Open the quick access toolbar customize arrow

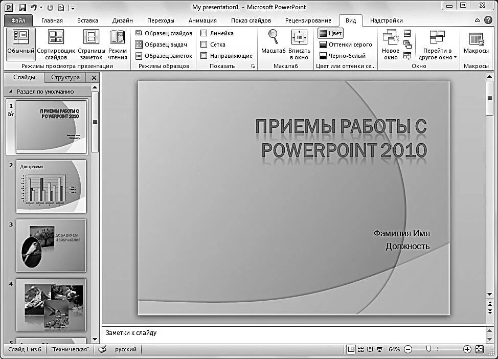[x=73, y=8]
